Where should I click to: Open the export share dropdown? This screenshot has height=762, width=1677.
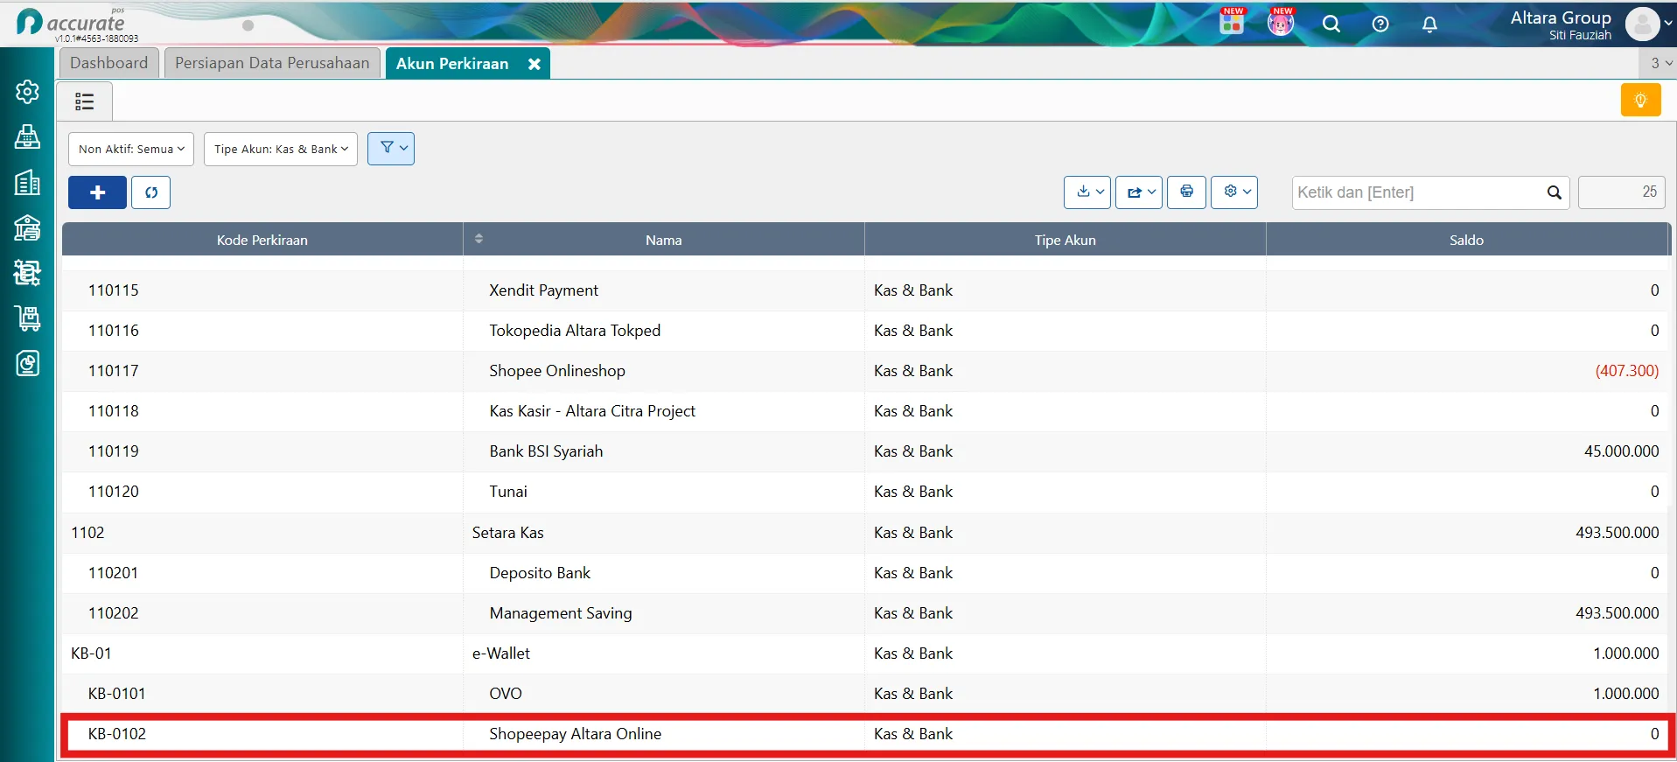click(x=1139, y=192)
